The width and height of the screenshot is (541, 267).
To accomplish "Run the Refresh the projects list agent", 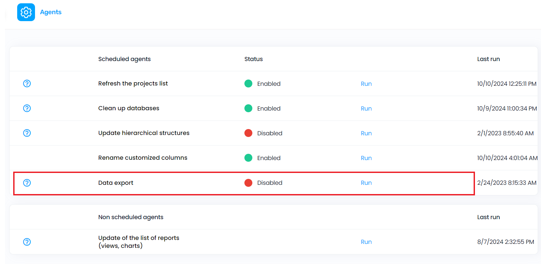I will pos(366,84).
